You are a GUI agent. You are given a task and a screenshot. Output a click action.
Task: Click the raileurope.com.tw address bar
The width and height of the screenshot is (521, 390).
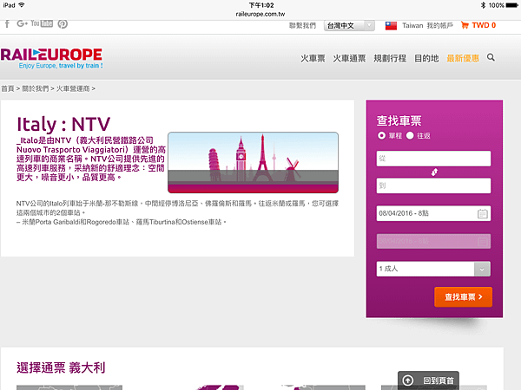click(x=260, y=14)
